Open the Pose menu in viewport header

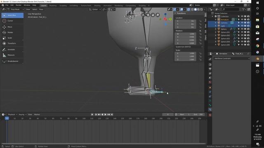pyautogui.click(x=41, y=9)
